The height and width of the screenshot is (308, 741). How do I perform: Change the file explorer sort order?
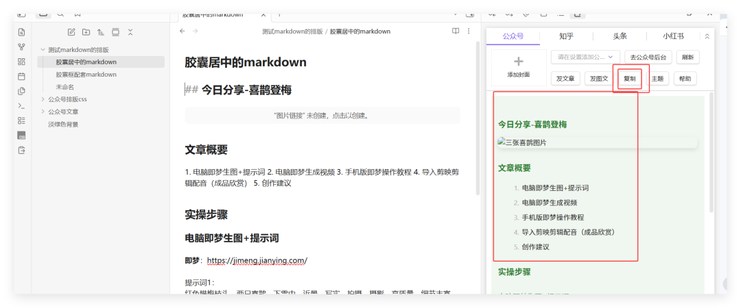[101, 32]
